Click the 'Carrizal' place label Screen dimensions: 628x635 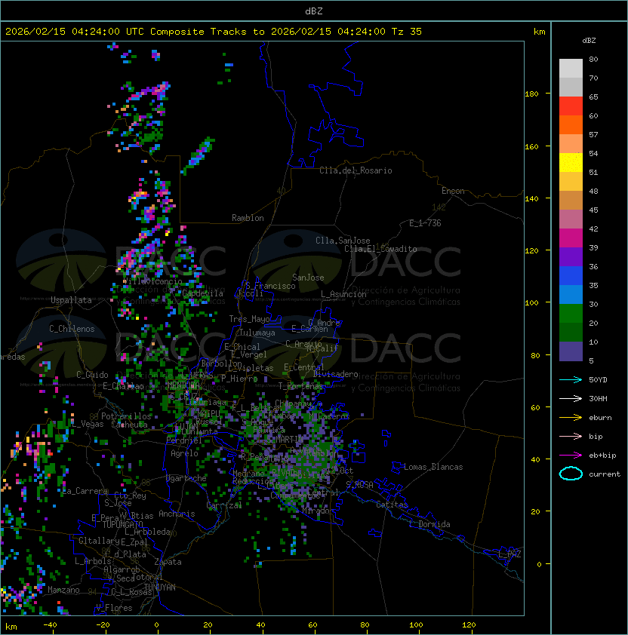pos(224,505)
